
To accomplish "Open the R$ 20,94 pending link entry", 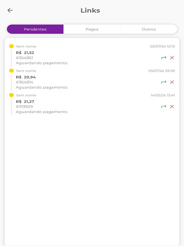I will pyautogui.click(x=92, y=79).
